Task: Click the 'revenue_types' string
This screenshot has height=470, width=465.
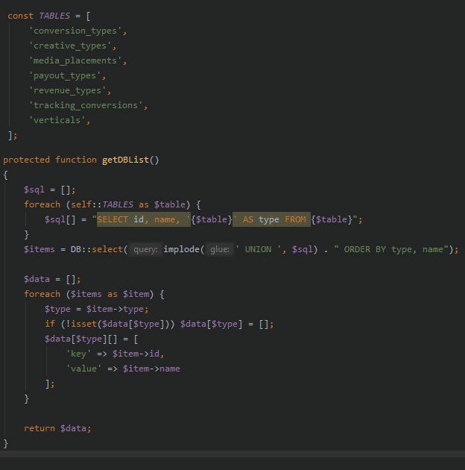Action: tap(67, 90)
